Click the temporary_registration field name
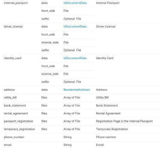This screenshot has height=153, width=162. 19,129
